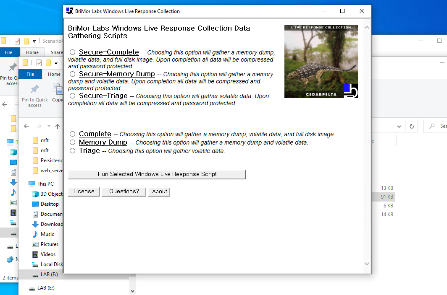This screenshot has height=295, width=447.
Task: Click the Cedarpelta dinosaur image
Action: click(321, 62)
